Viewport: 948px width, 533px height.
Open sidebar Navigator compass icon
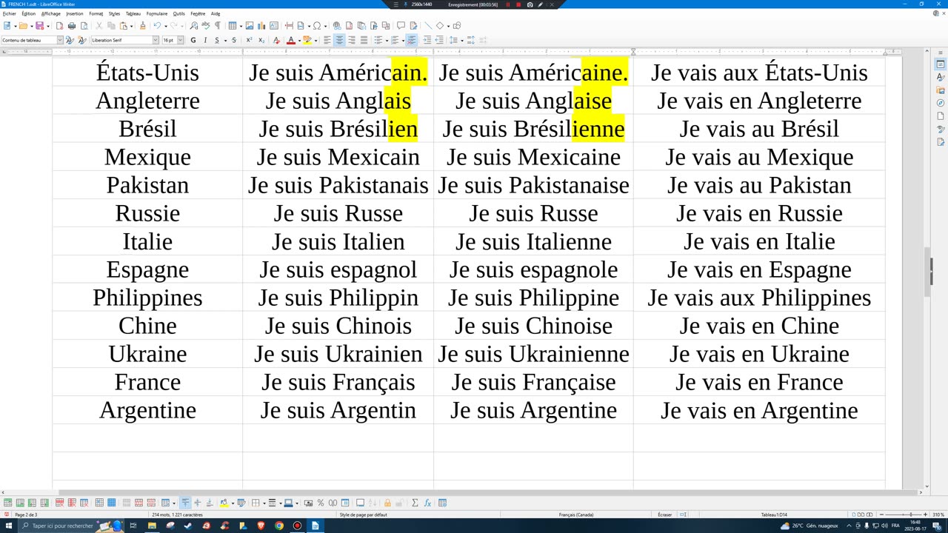click(941, 103)
